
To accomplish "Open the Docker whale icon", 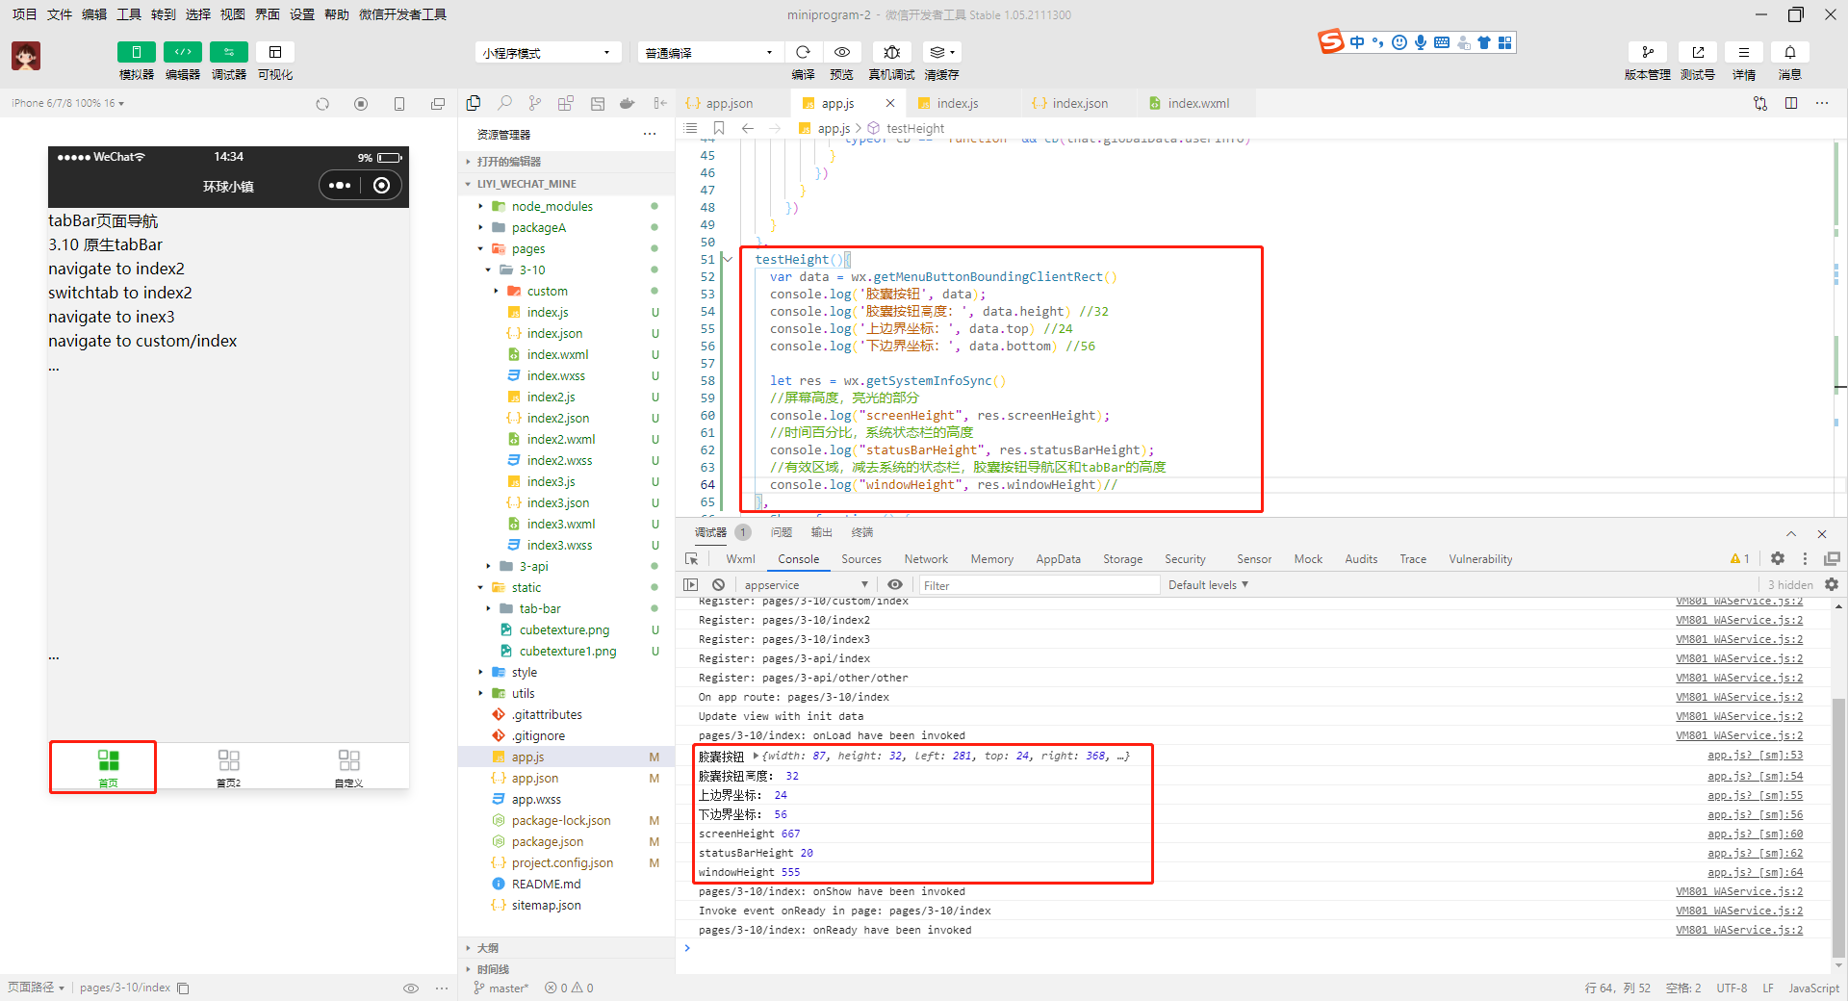I will pyautogui.click(x=628, y=103).
